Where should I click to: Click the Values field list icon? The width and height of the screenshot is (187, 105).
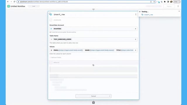(x=51, y=50)
